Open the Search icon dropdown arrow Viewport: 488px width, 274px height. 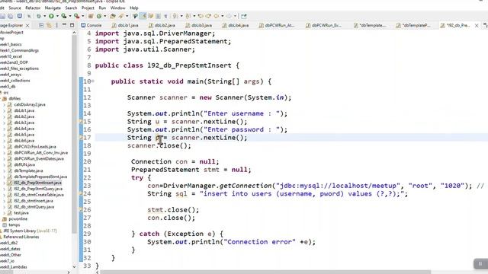[x=127, y=16]
